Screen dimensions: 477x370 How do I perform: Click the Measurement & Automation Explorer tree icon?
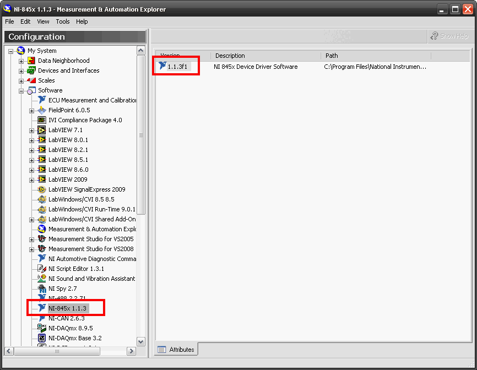point(42,229)
